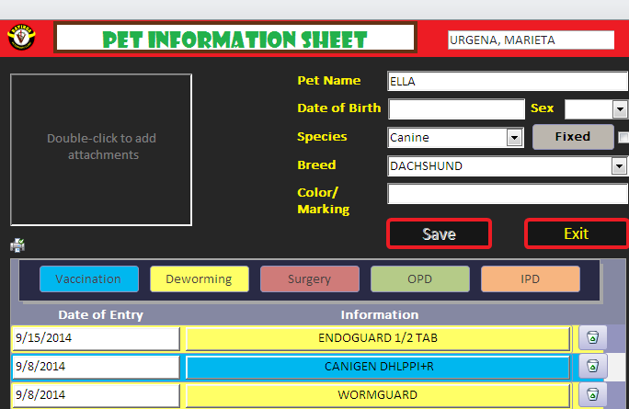The height and width of the screenshot is (409, 629).
Task: Select the attachments box
Action: pyautogui.click(x=101, y=148)
